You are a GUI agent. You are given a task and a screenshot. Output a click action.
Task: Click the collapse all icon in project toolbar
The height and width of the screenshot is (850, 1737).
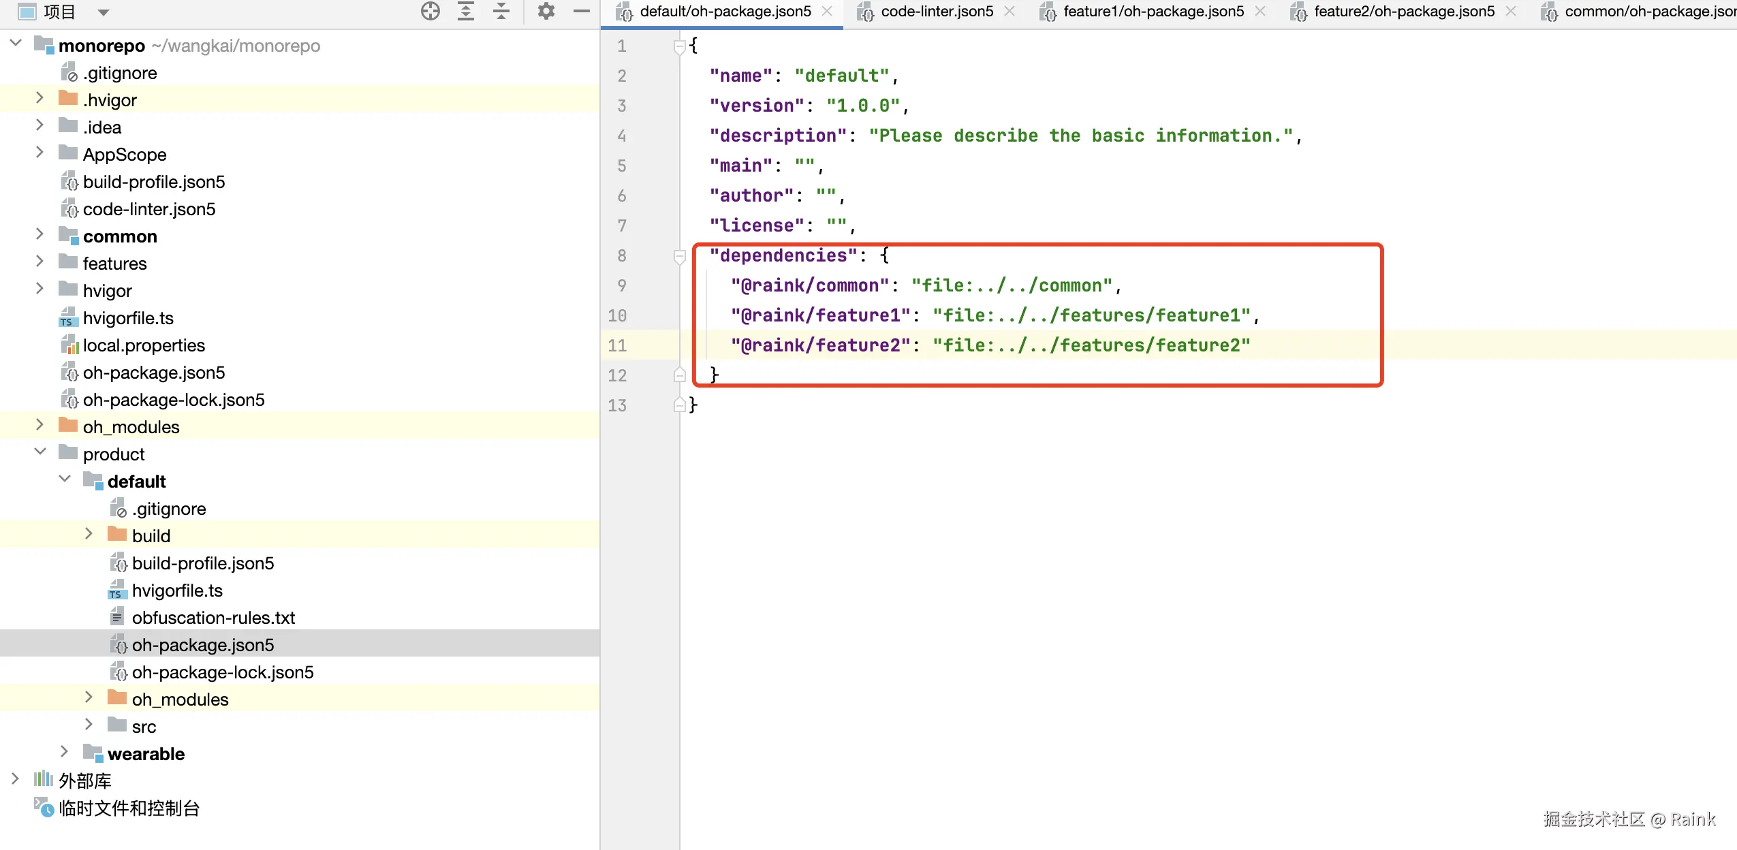point(501,11)
